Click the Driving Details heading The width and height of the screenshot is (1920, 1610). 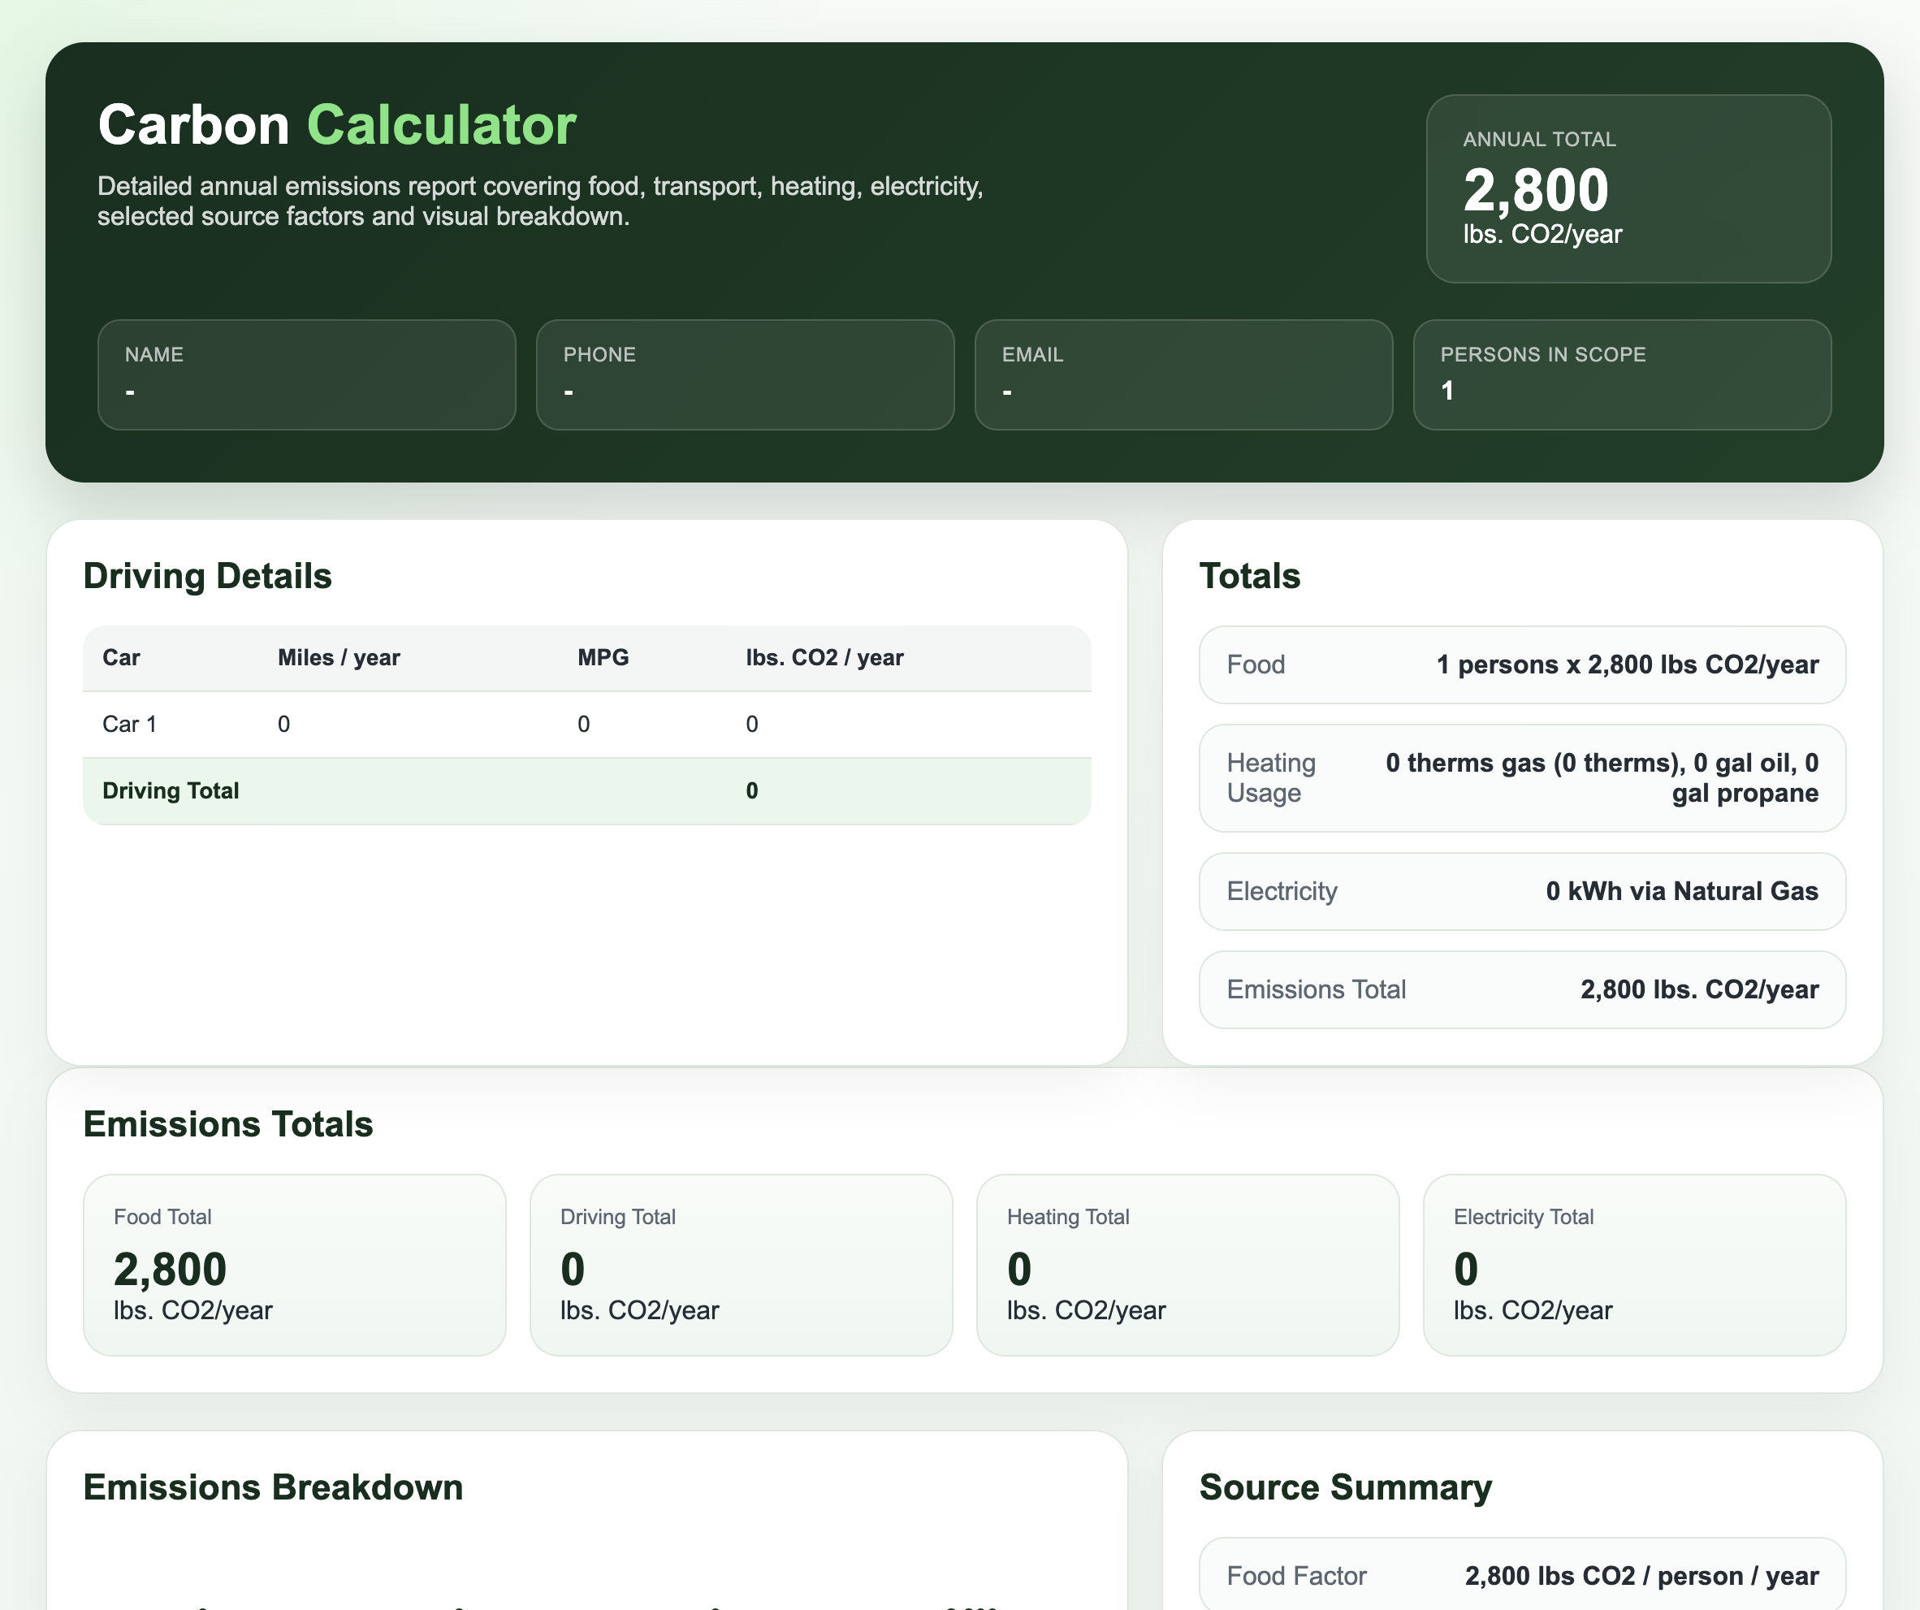pyautogui.click(x=208, y=576)
